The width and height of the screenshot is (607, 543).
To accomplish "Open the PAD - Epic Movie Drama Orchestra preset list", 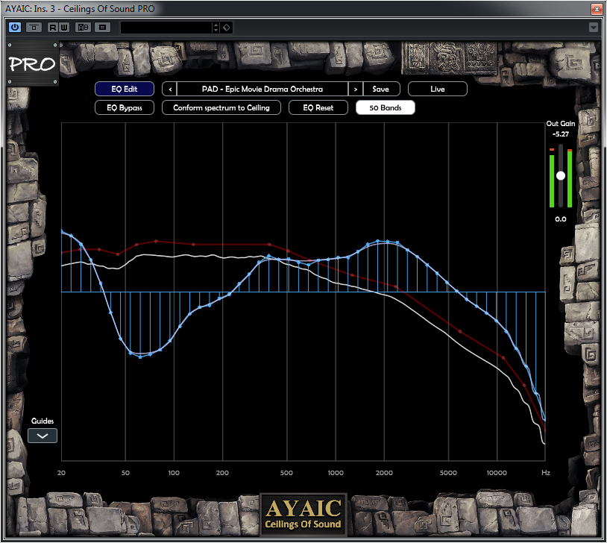I will click(262, 89).
